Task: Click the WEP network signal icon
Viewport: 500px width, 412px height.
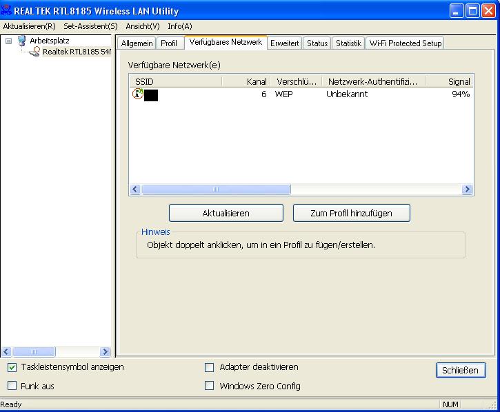Action: 137,94
